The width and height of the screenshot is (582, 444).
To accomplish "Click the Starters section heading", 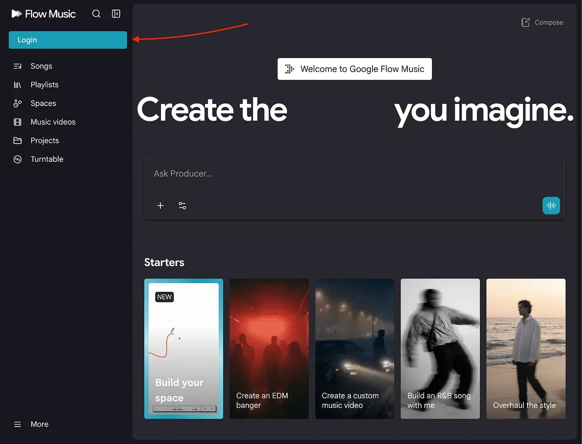I will tap(164, 262).
